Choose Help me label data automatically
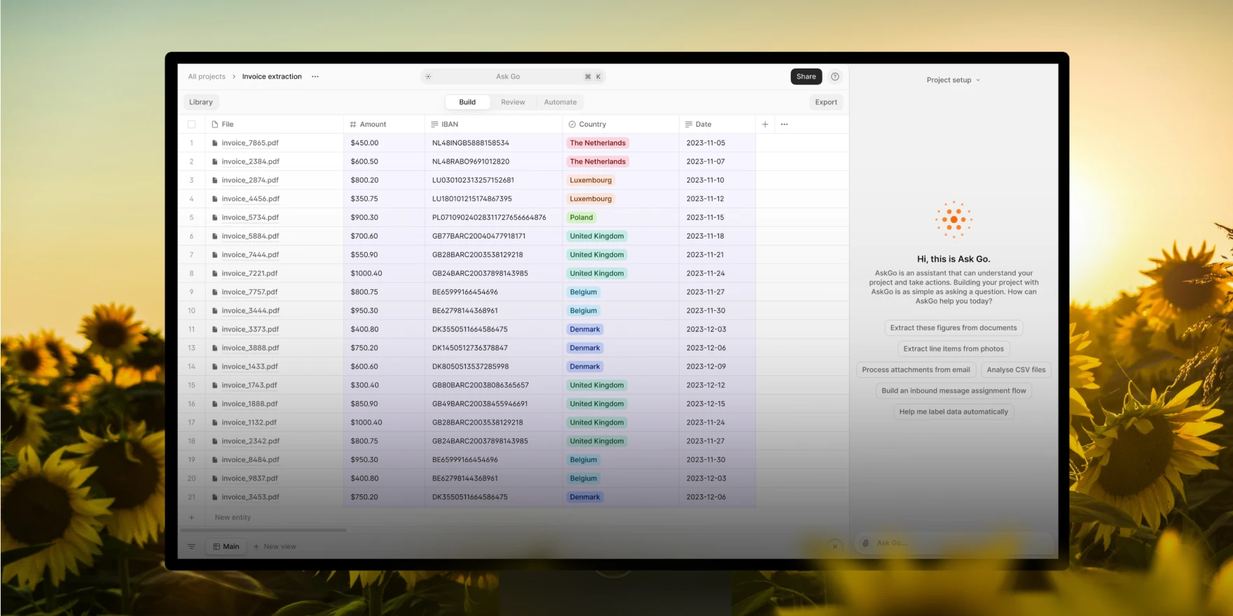Image resolution: width=1233 pixels, height=616 pixels. [953, 412]
